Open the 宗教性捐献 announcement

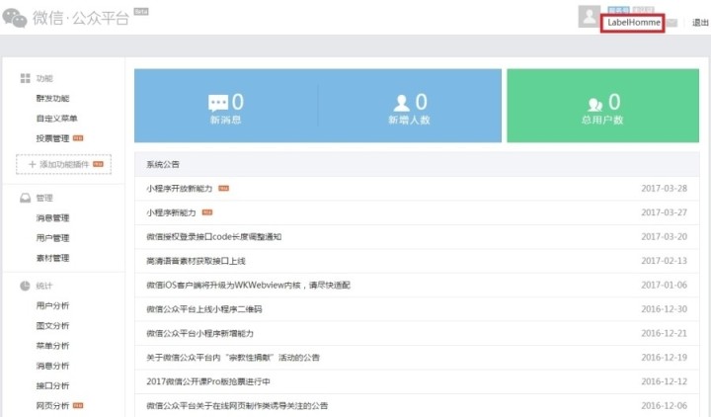click(233, 357)
